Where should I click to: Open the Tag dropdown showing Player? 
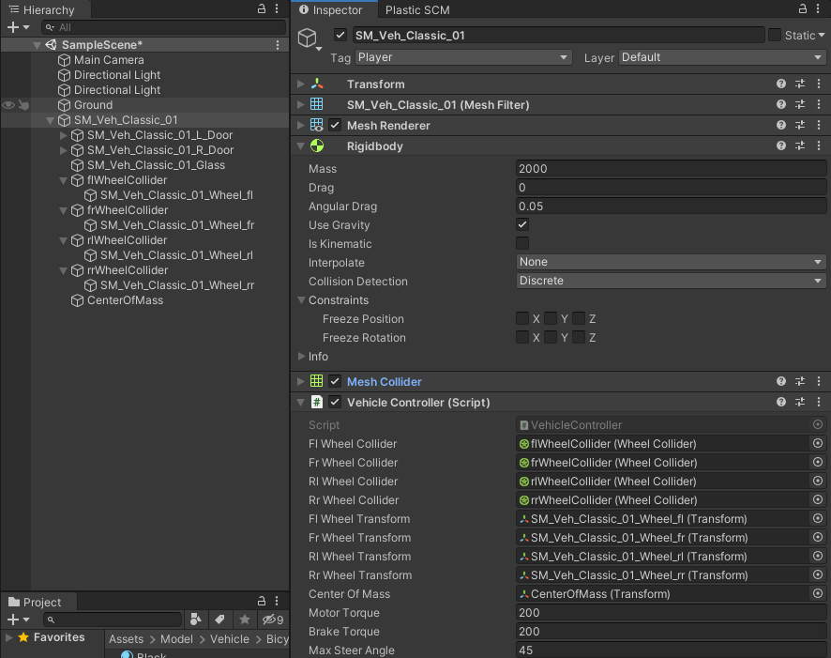click(462, 57)
